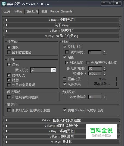Switch to Render Elements tab

61,11
